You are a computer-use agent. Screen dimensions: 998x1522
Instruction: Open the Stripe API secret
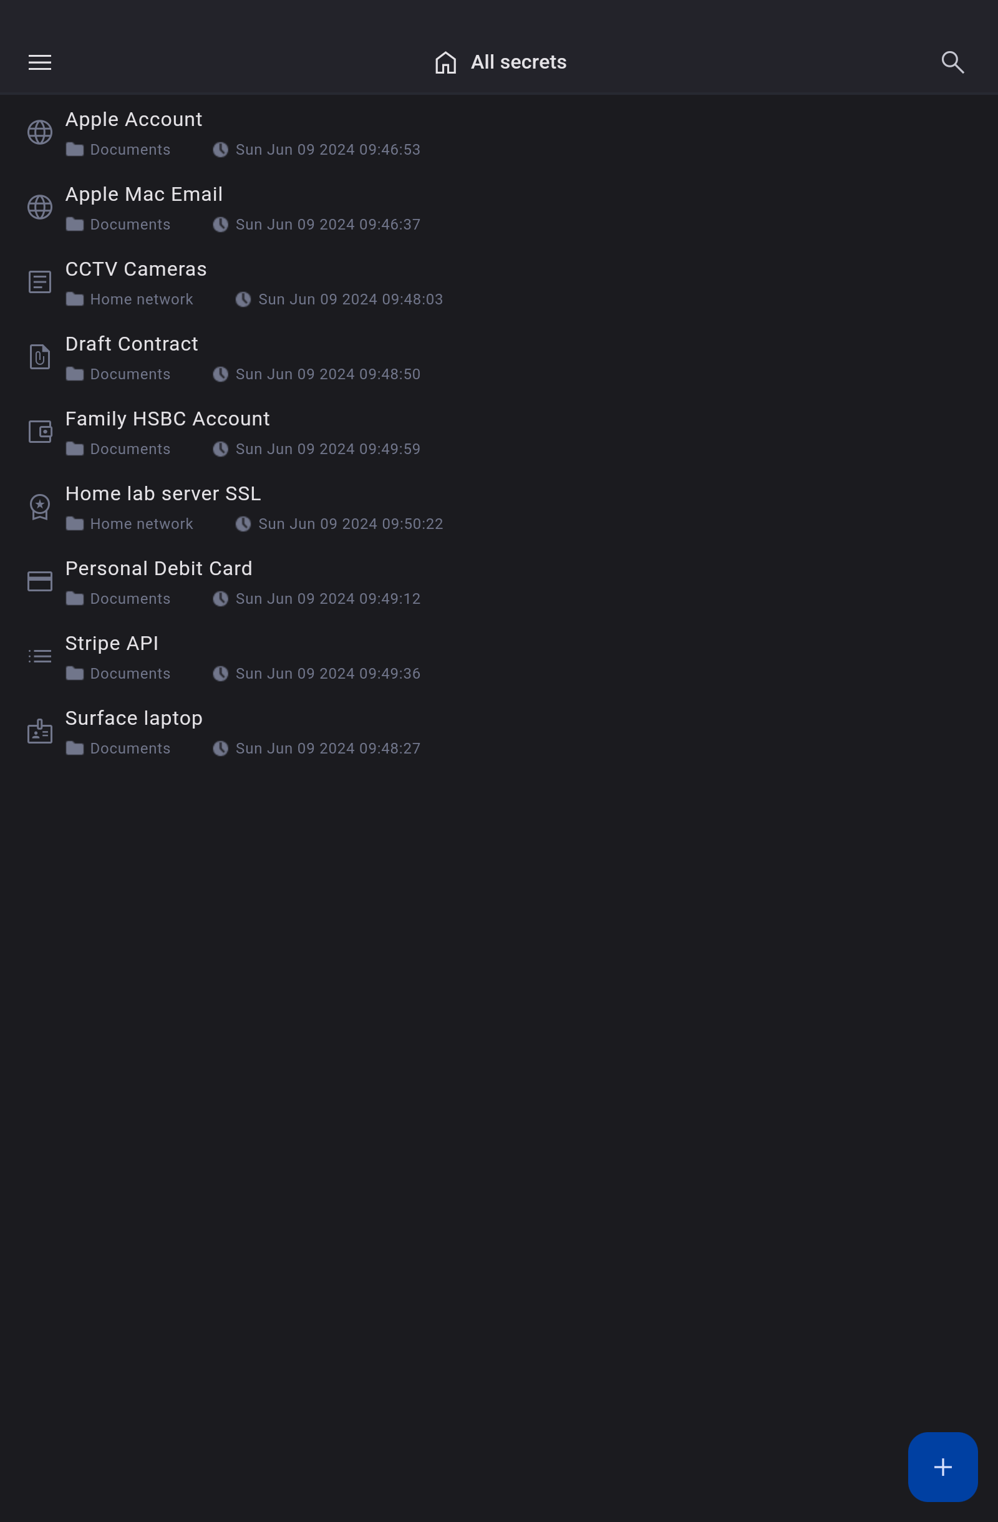coord(498,656)
